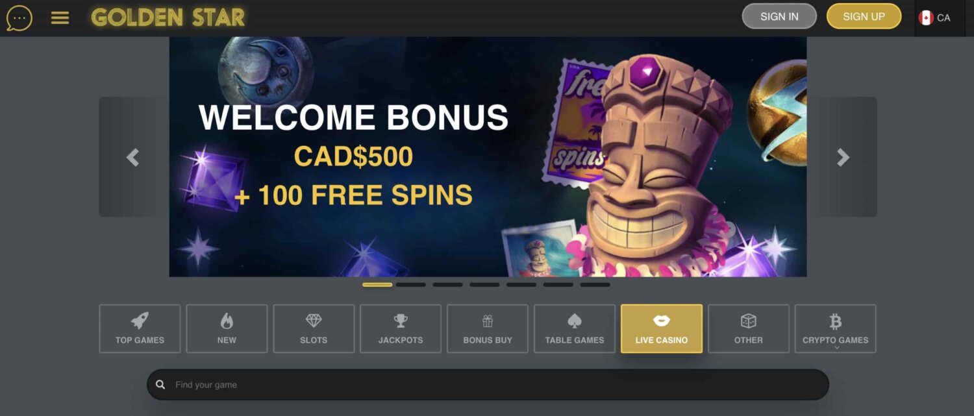Open the Other dice category
Viewport: 974px width, 416px height.
pyautogui.click(x=749, y=328)
